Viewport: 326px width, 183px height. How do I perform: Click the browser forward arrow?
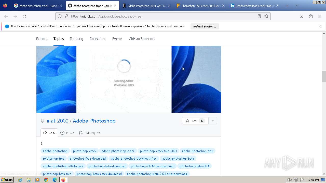pyautogui.click(x=15, y=16)
